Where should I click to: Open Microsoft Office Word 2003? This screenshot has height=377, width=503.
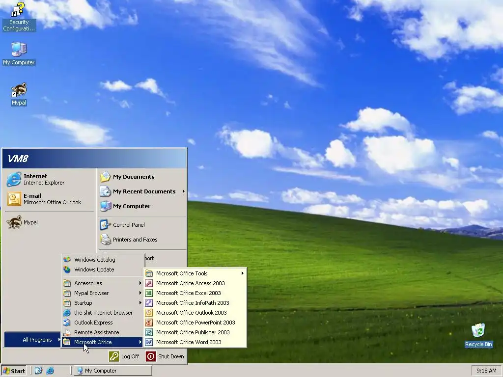195,342
